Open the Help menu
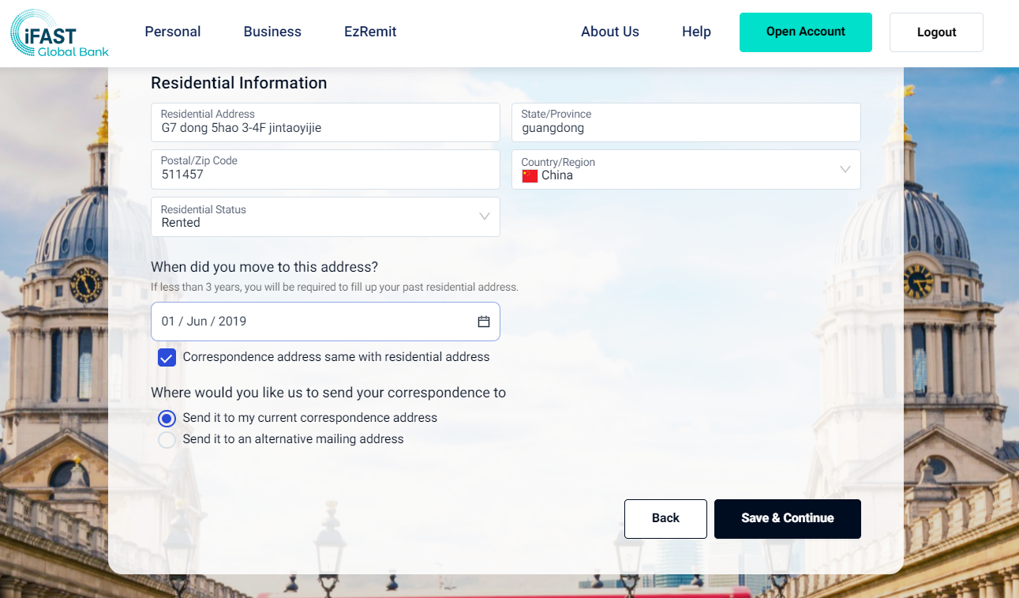Viewport: 1019px width, 598px height. tap(696, 32)
